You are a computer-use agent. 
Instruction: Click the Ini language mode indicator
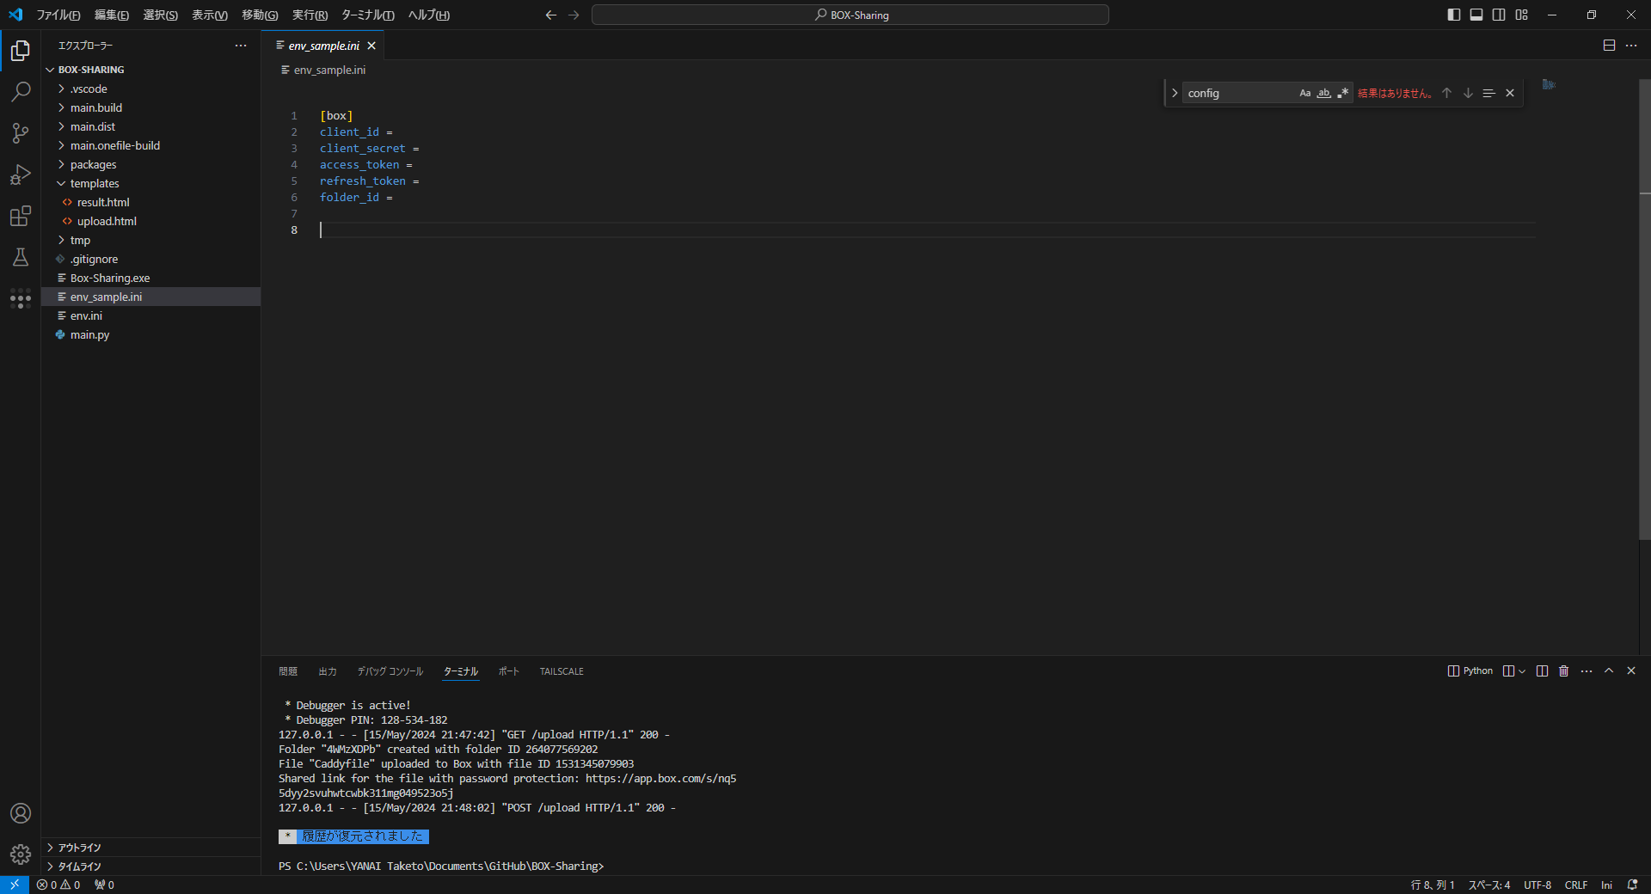click(x=1606, y=885)
